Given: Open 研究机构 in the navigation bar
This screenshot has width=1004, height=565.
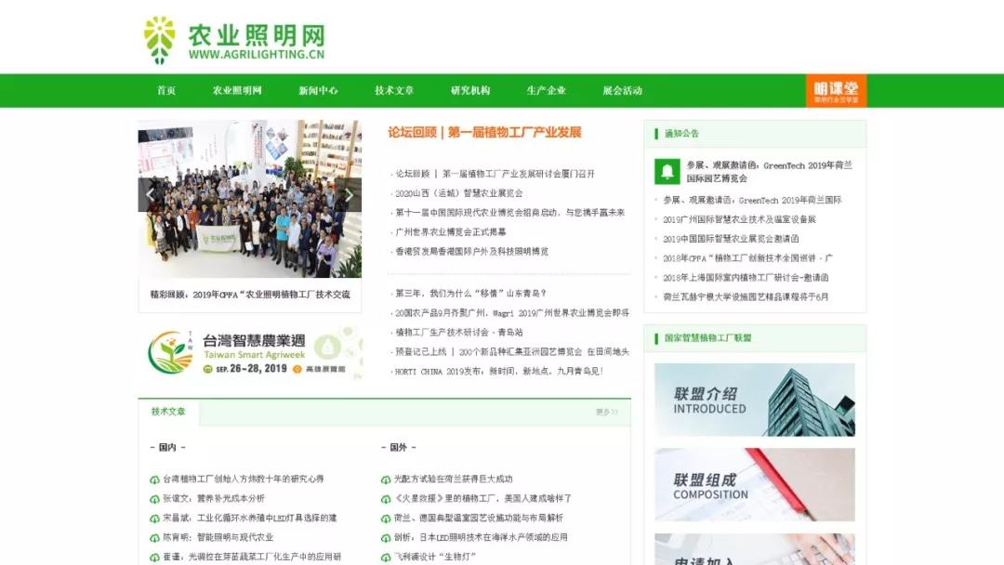Looking at the screenshot, I should pyautogui.click(x=470, y=90).
